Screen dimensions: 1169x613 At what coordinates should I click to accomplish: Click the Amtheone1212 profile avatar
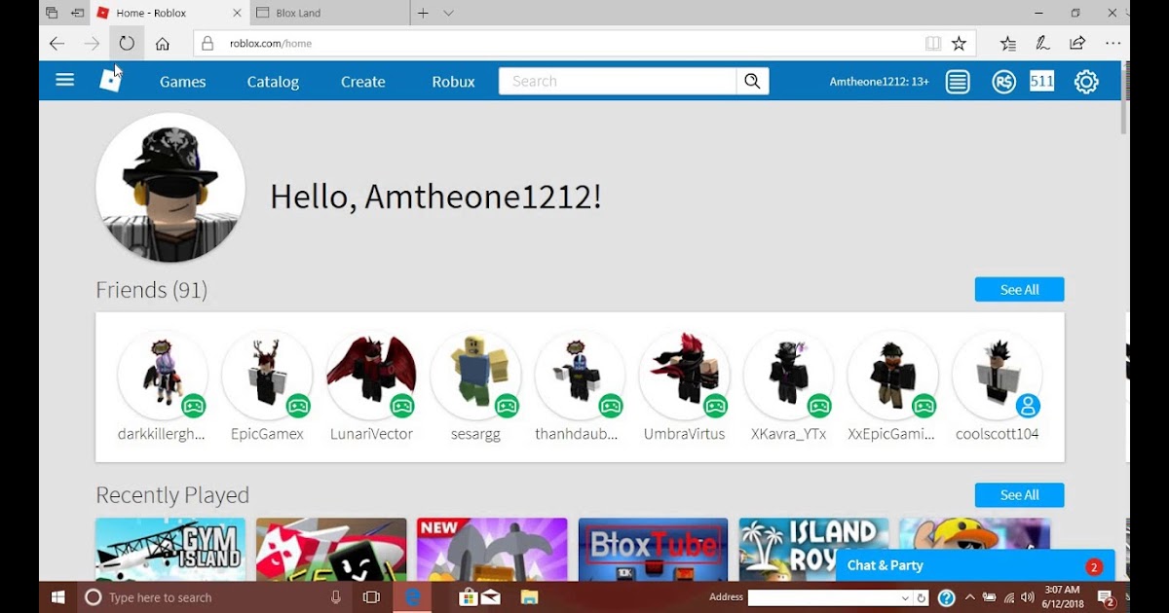tap(170, 187)
